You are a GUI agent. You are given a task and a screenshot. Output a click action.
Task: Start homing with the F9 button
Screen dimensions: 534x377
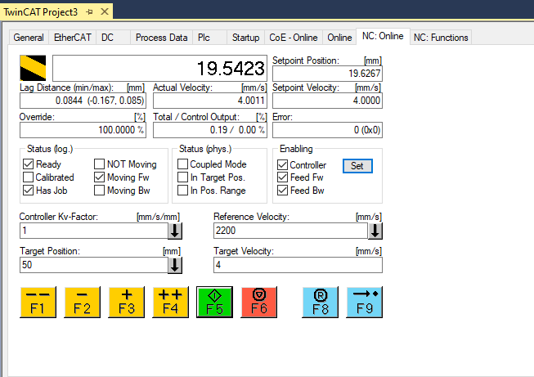pos(365,302)
